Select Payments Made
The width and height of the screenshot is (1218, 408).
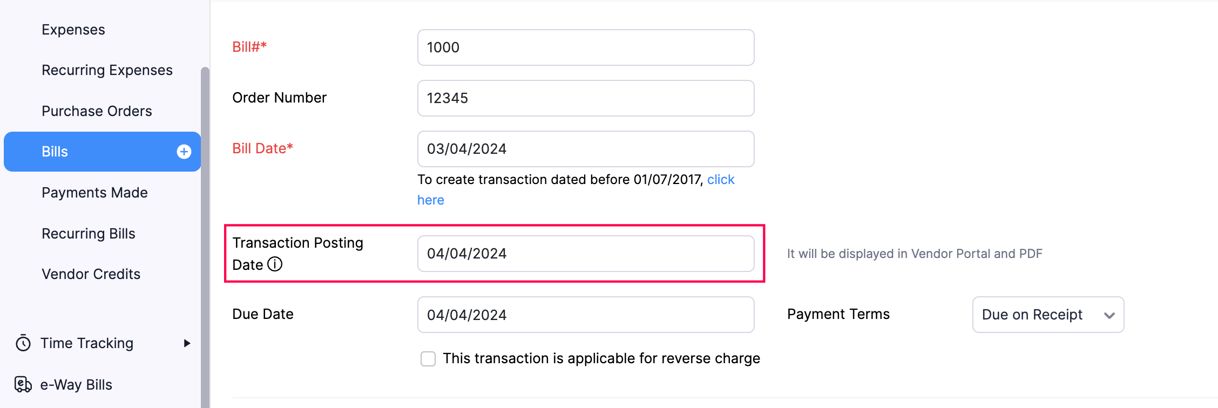pyautogui.click(x=94, y=192)
